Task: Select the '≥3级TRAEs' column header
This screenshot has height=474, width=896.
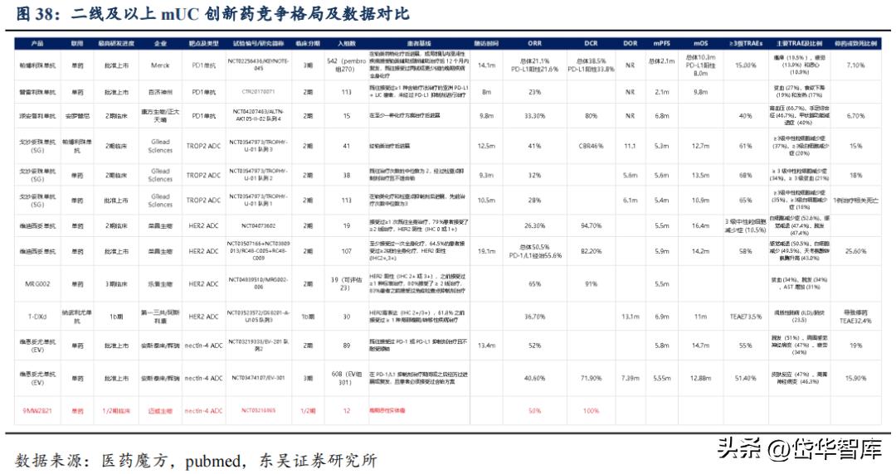Action: [x=746, y=43]
